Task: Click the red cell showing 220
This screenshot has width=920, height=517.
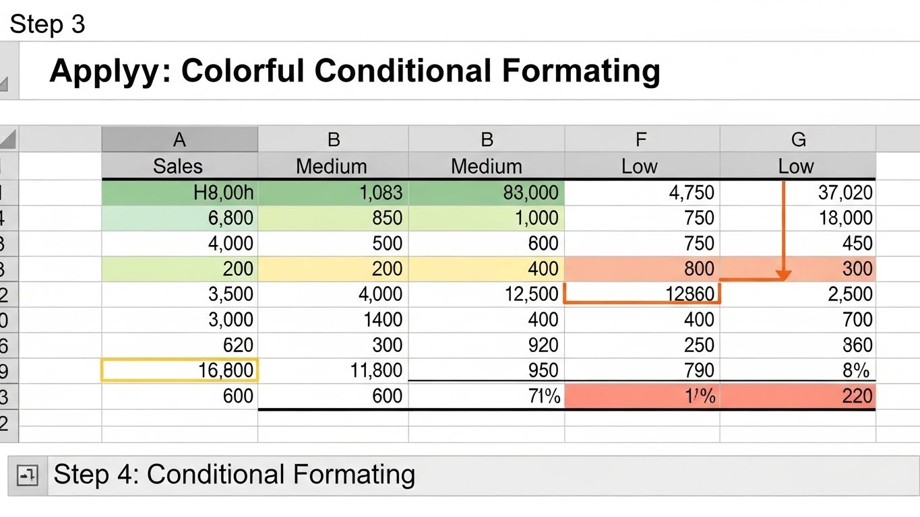Action: 797,396
